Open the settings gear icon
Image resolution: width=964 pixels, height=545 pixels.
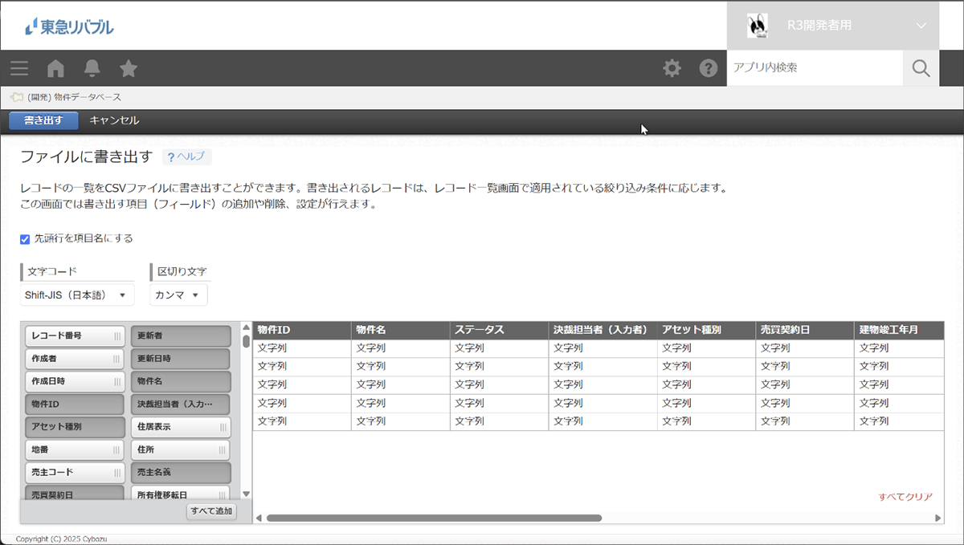[x=672, y=68]
